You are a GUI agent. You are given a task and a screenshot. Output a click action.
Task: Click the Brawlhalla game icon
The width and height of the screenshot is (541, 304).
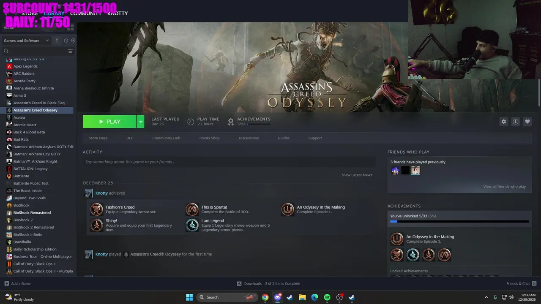point(9,242)
